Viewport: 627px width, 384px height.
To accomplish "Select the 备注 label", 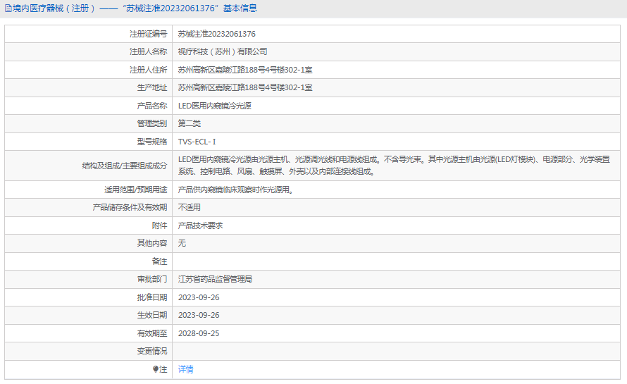I will point(159,261).
